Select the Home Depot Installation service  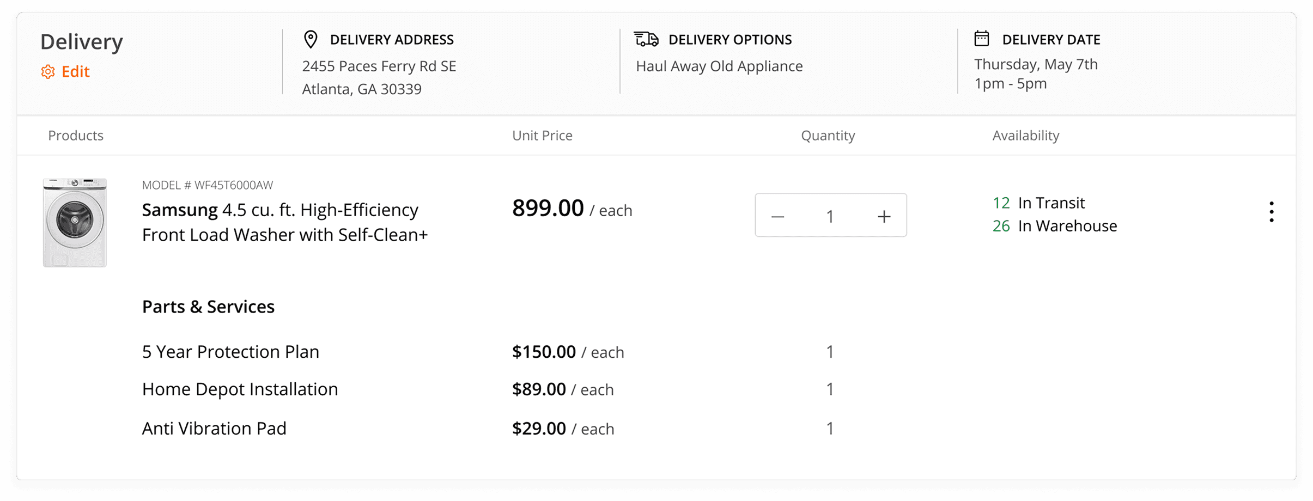point(240,389)
